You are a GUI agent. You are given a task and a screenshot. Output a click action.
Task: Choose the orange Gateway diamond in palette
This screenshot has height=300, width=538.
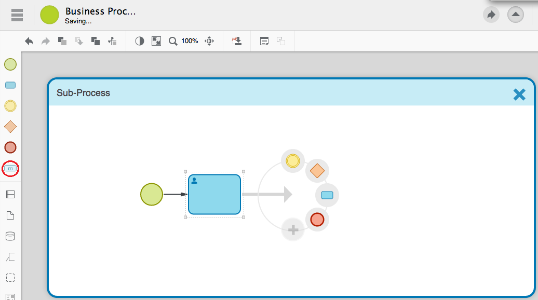(x=10, y=127)
